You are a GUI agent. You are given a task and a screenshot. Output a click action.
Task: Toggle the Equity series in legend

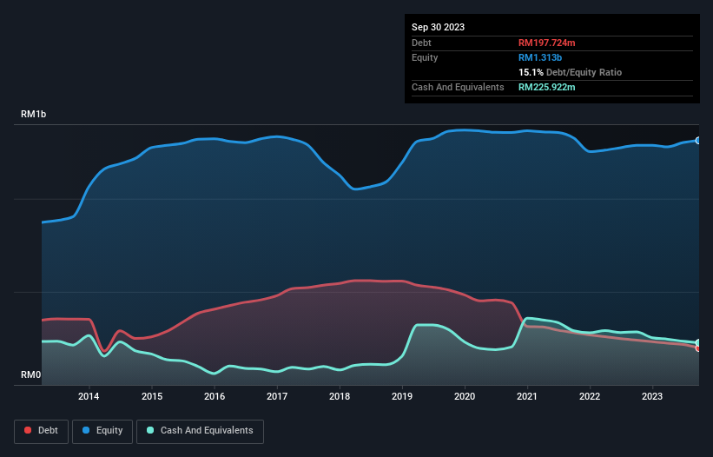[x=102, y=430]
